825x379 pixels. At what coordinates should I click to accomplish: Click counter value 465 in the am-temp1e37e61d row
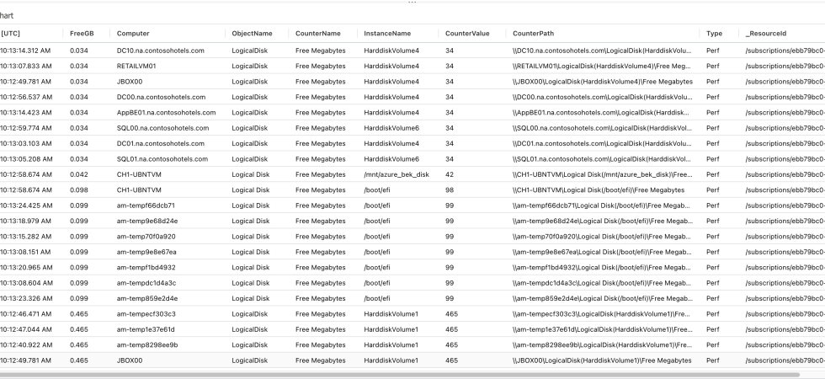point(451,329)
